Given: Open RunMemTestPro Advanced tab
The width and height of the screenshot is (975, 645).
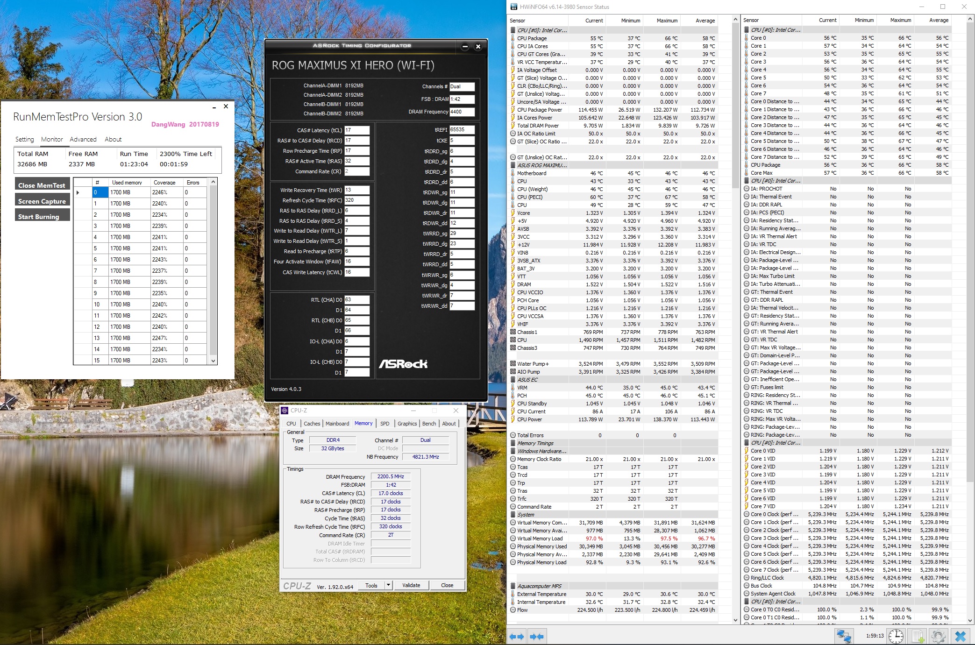Looking at the screenshot, I should click(x=83, y=139).
